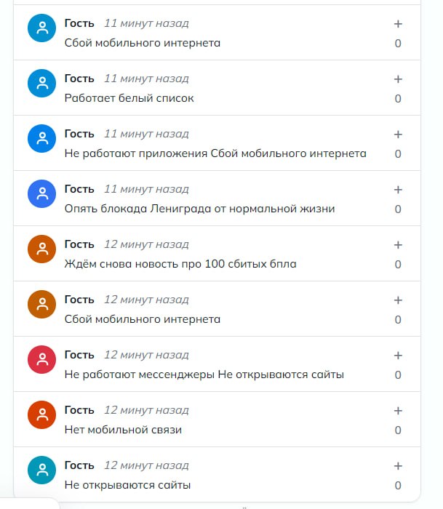The height and width of the screenshot is (509, 443).
Task: Click the "12 минут назад" timestamp above "Нет мобильной связи"
Action: point(146,410)
